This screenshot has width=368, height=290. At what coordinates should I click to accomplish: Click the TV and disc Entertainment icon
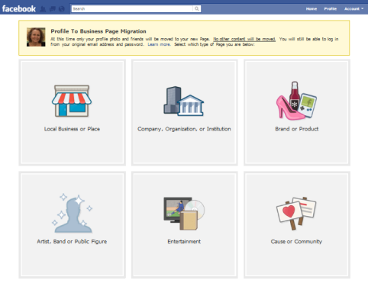184,214
